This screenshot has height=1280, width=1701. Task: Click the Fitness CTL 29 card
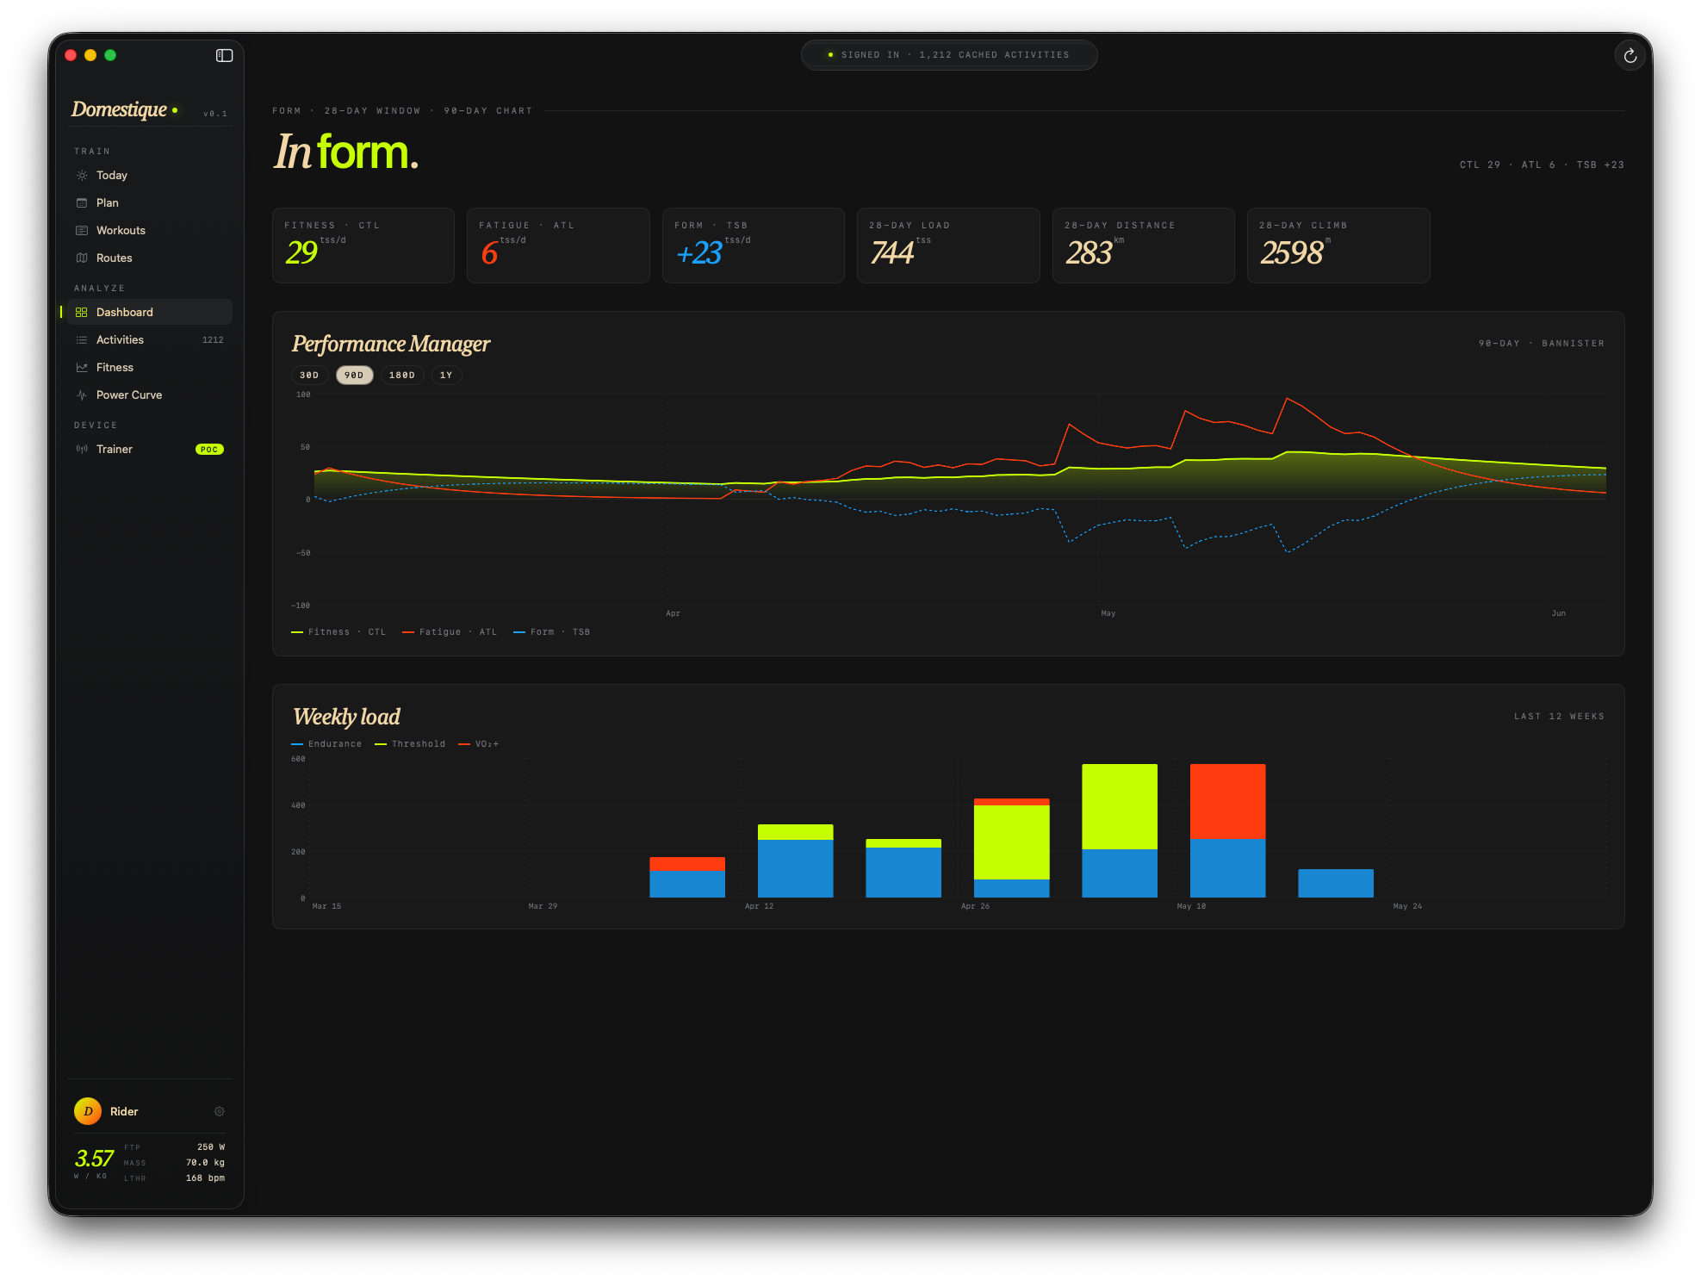(x=363, y=245)
